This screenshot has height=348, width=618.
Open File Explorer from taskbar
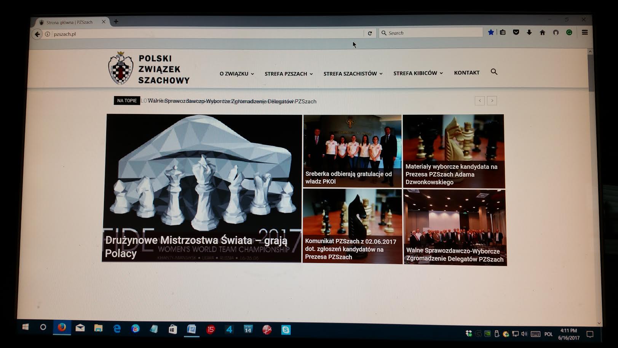point(98,328)
